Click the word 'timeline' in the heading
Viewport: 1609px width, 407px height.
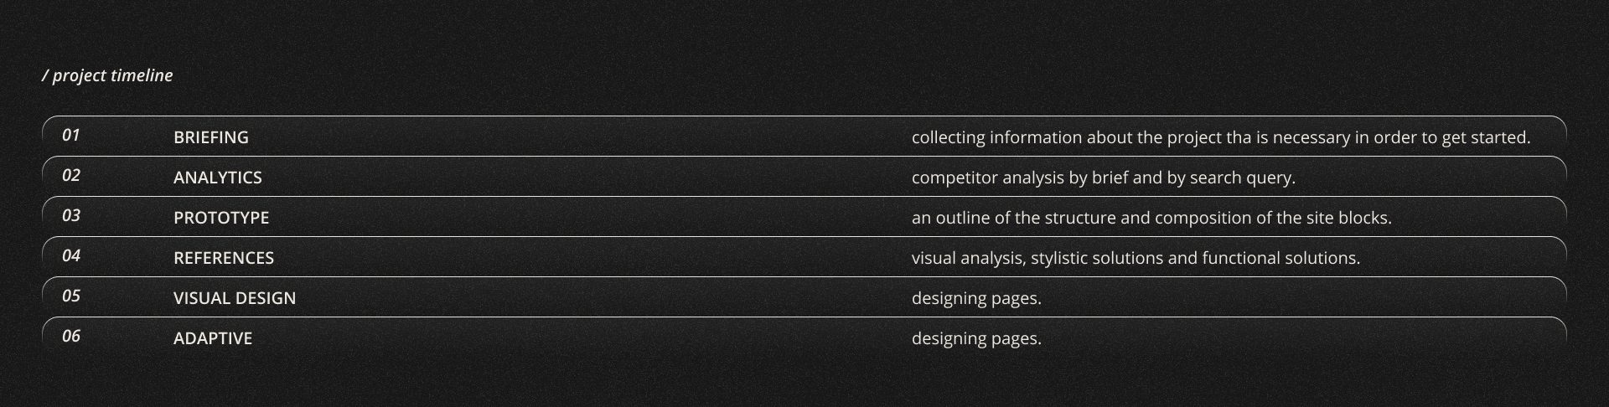(142, 75)
